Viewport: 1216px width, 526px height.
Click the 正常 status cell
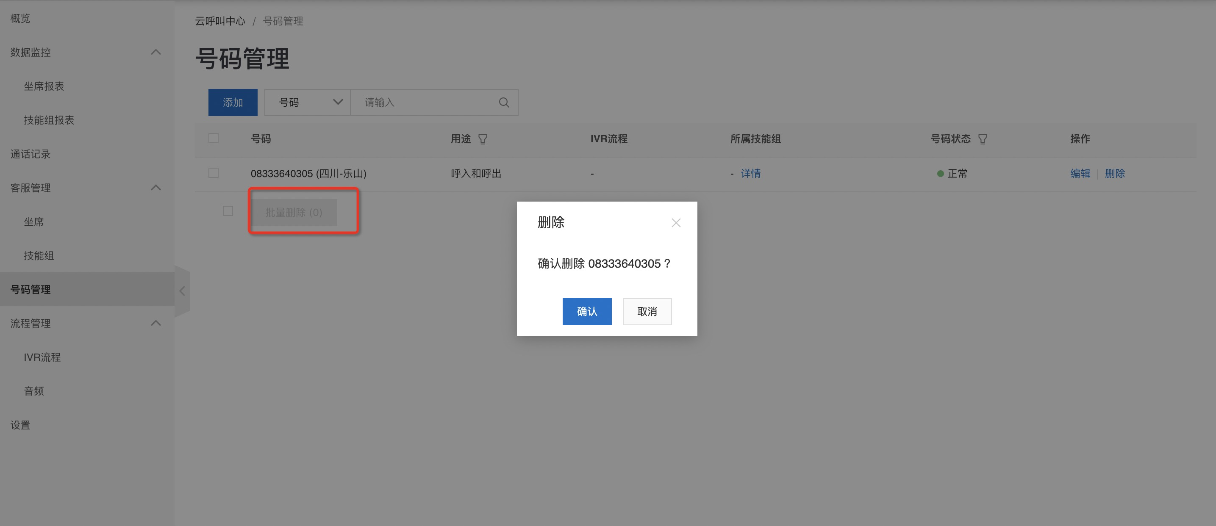(952, 174)
